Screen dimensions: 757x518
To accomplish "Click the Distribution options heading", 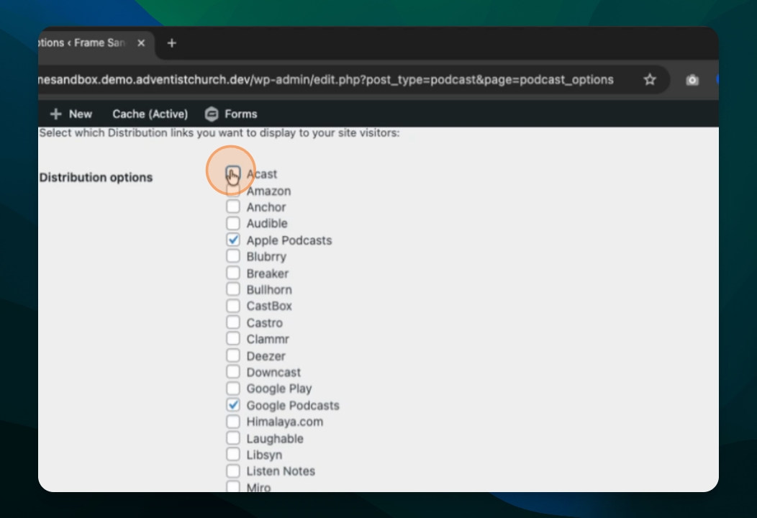I will pos(96,178).
